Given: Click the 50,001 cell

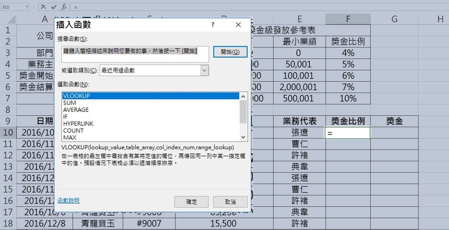Looking at the screenshot, I should click(299, 64).
